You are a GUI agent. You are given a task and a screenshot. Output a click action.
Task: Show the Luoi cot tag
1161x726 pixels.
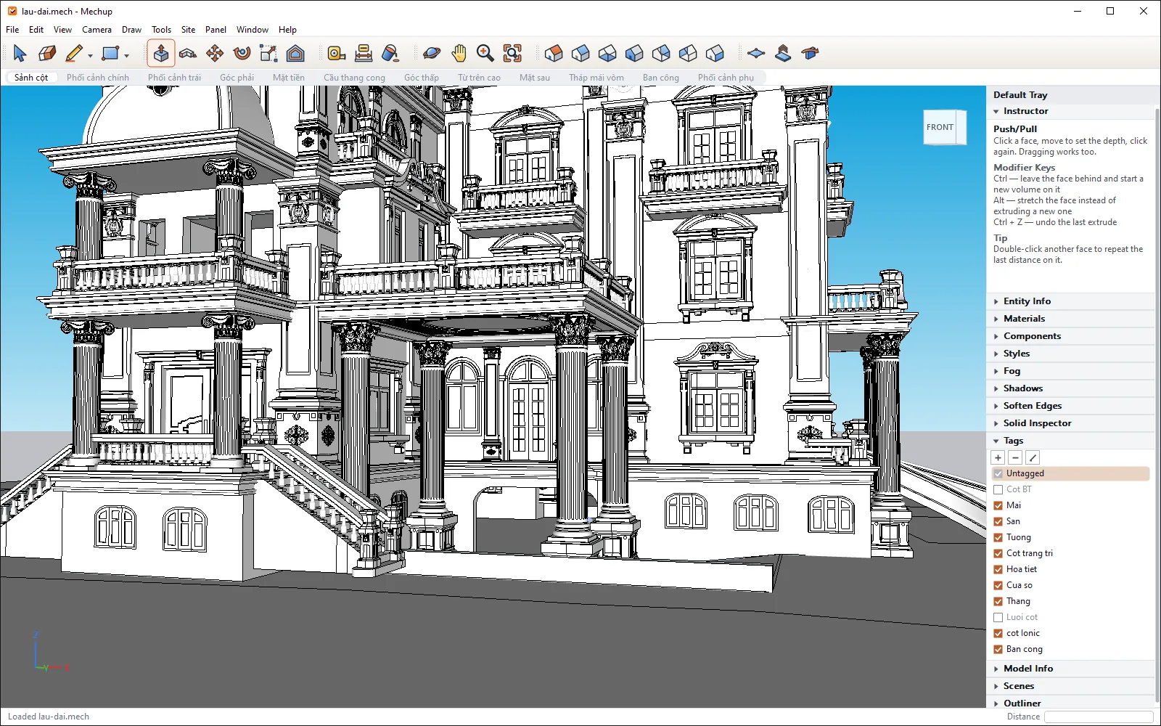point(998,617)
